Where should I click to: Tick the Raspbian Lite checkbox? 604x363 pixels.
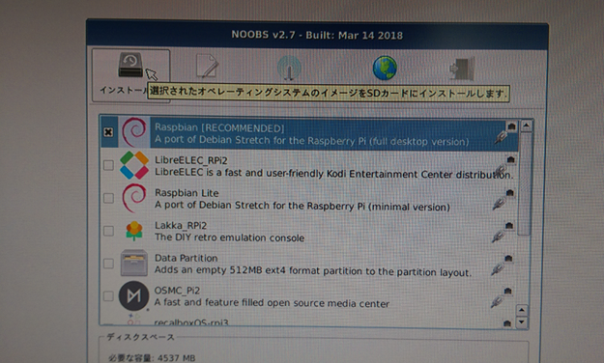coord(108,198)
